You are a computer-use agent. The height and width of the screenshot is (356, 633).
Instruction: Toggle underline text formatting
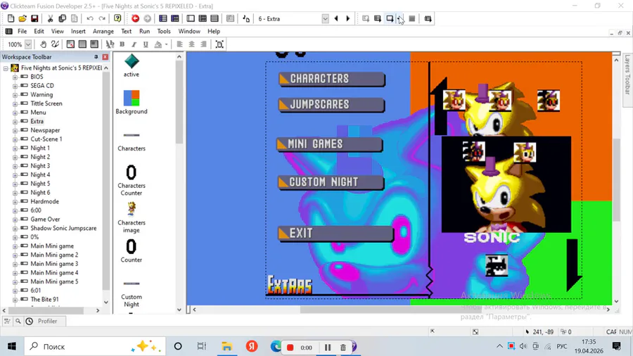point(146,44)
